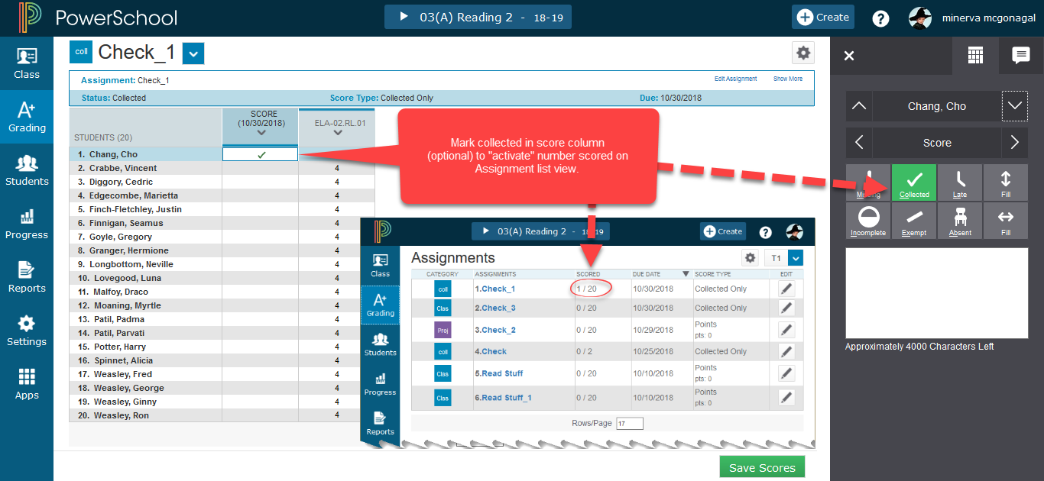Open the Check_1 assignment dropdown arrow
Viewport: 1044px width, 481px height.
[194, 53]
